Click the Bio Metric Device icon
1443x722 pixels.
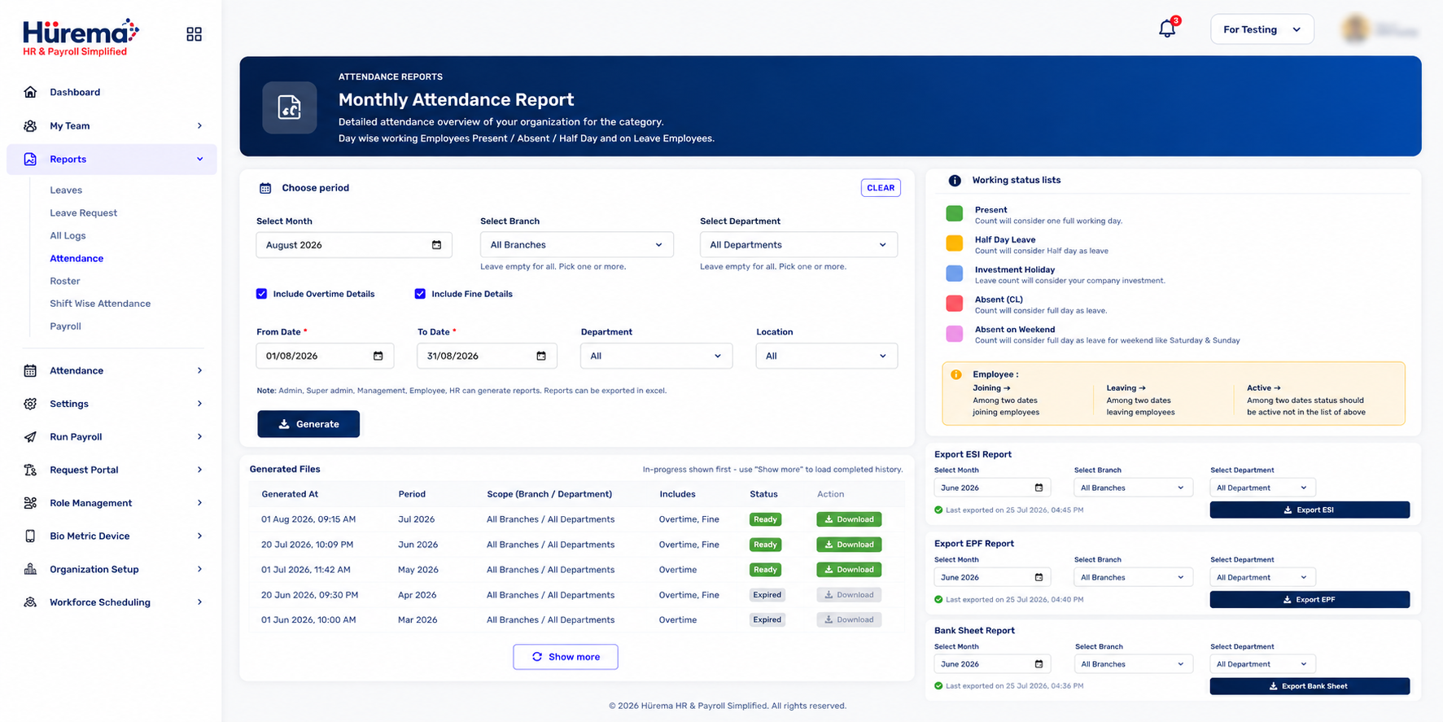30,536
